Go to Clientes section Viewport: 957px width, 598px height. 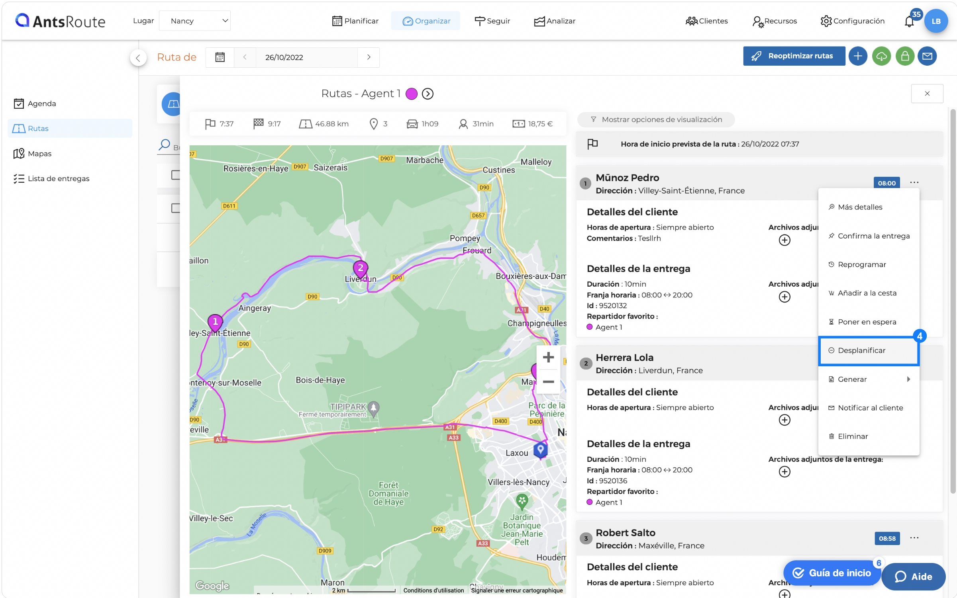[706, 21]
